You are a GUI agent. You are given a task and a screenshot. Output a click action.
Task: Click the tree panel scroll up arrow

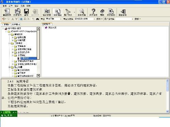point(38,28)
